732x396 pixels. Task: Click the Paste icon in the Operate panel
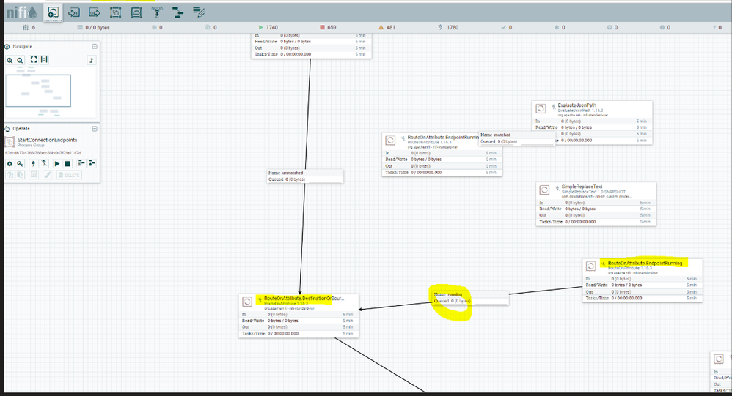(x=20, y=175)
